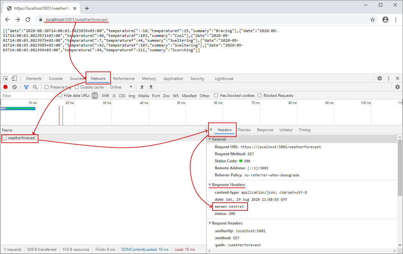The height and width of the screenshot is (254, 403).
Task: Open DevTools settings gear
Action: (380, 78)
